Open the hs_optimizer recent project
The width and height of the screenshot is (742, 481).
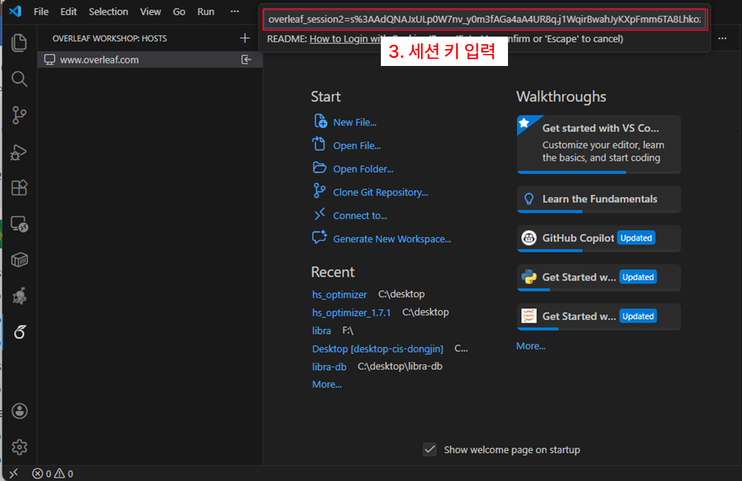pyautogui.click(x=339, y=295)
